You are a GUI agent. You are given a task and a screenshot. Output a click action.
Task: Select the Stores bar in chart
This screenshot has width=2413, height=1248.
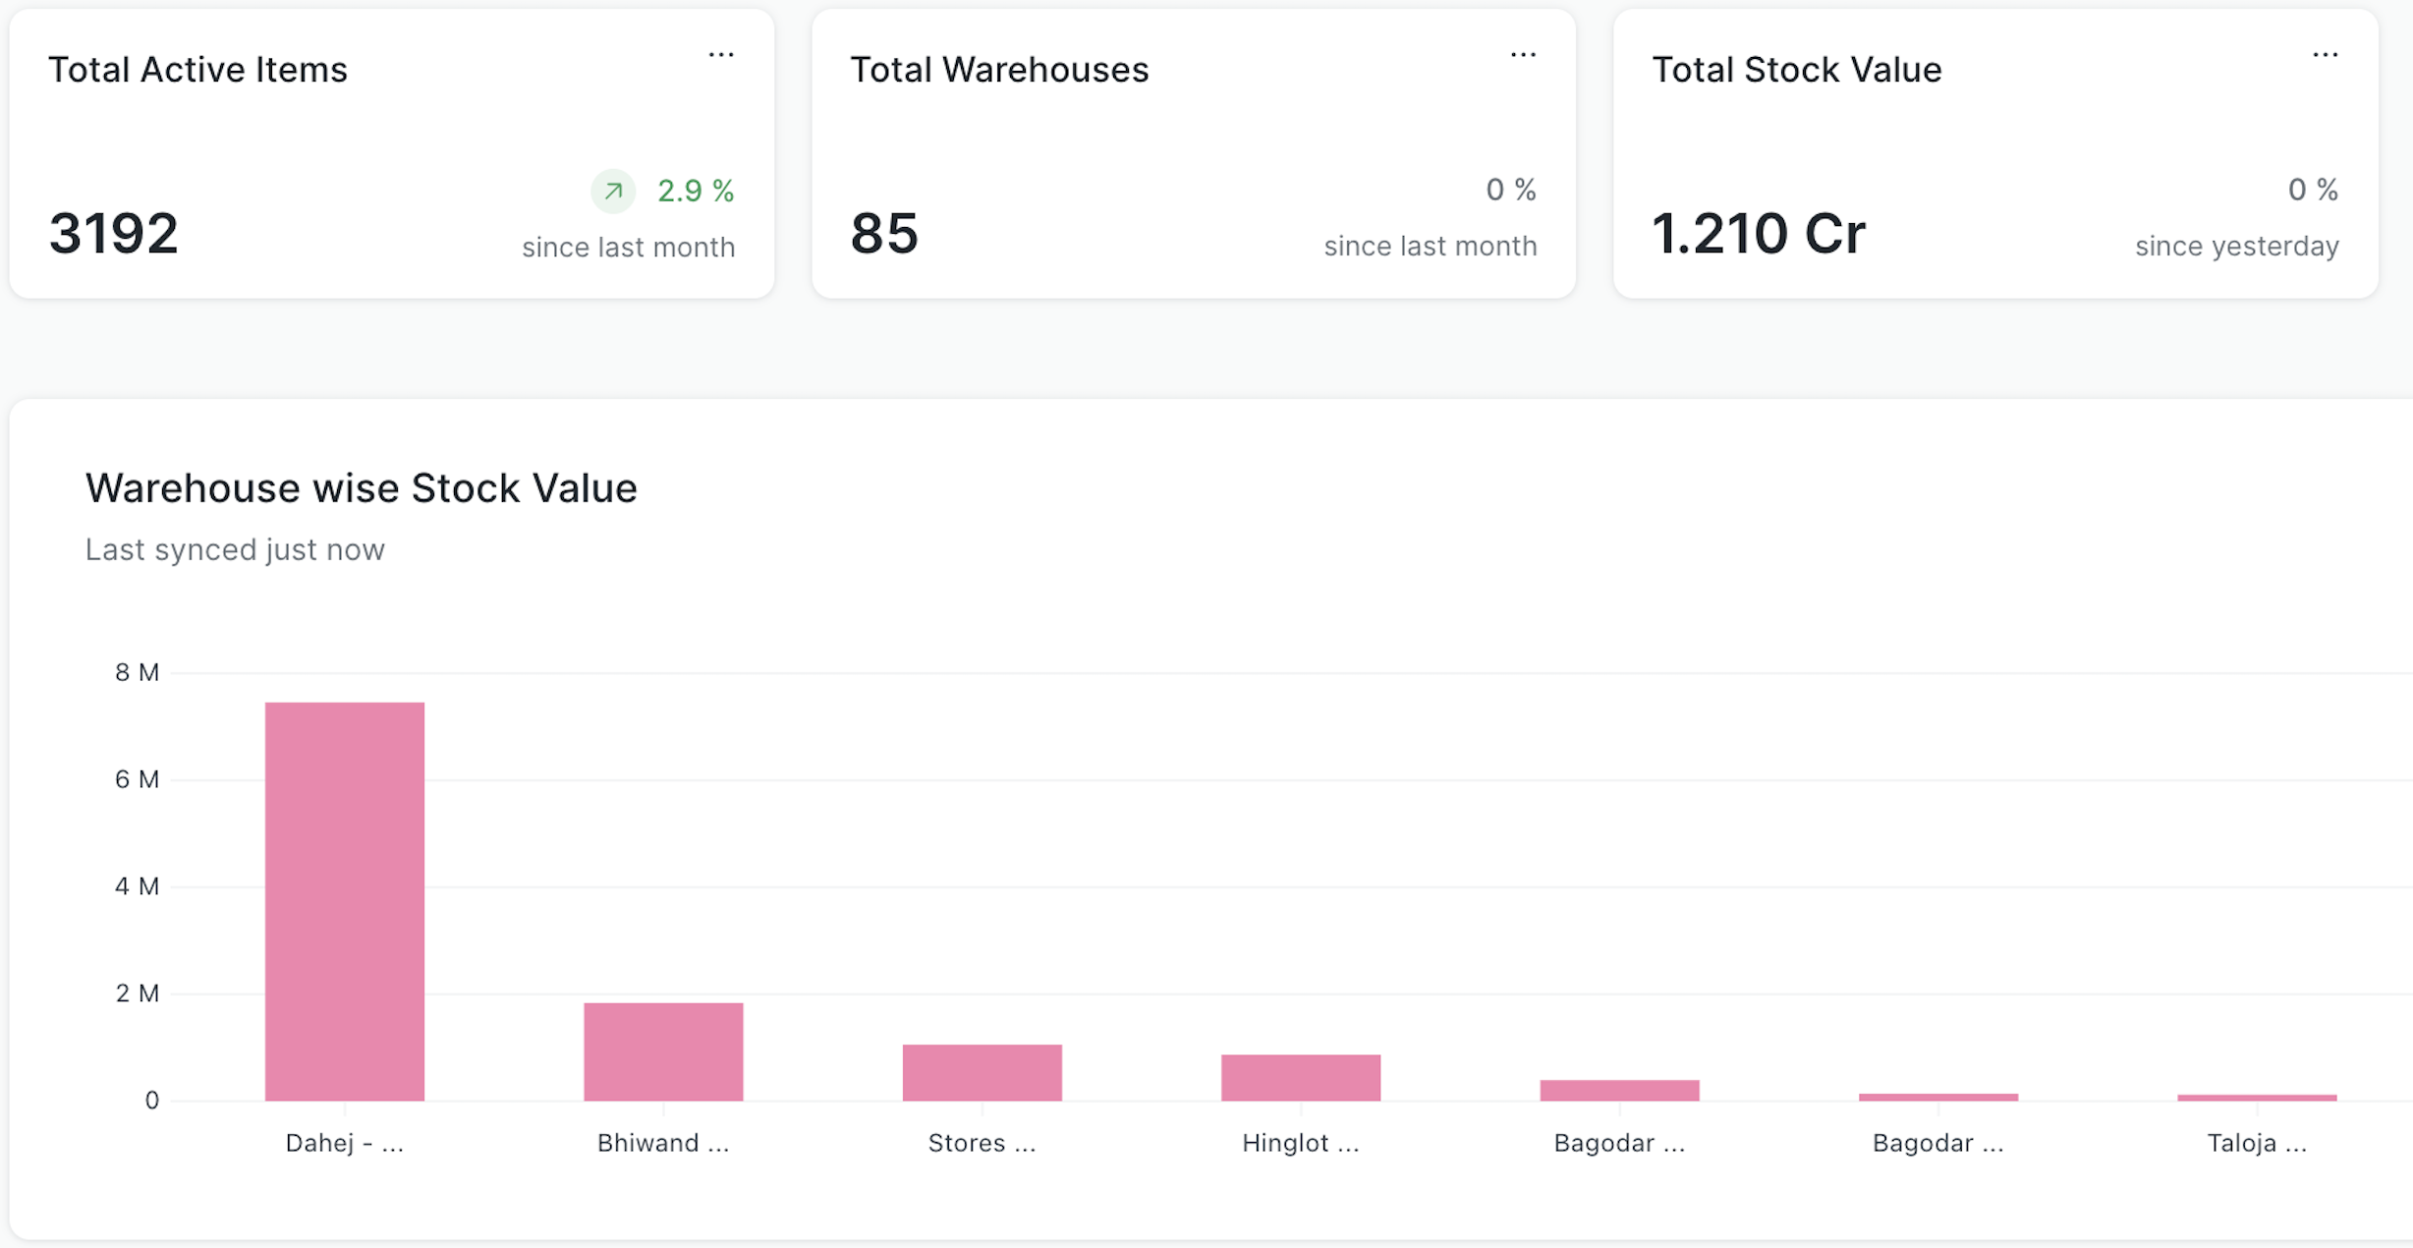(x=982, y=1072)
